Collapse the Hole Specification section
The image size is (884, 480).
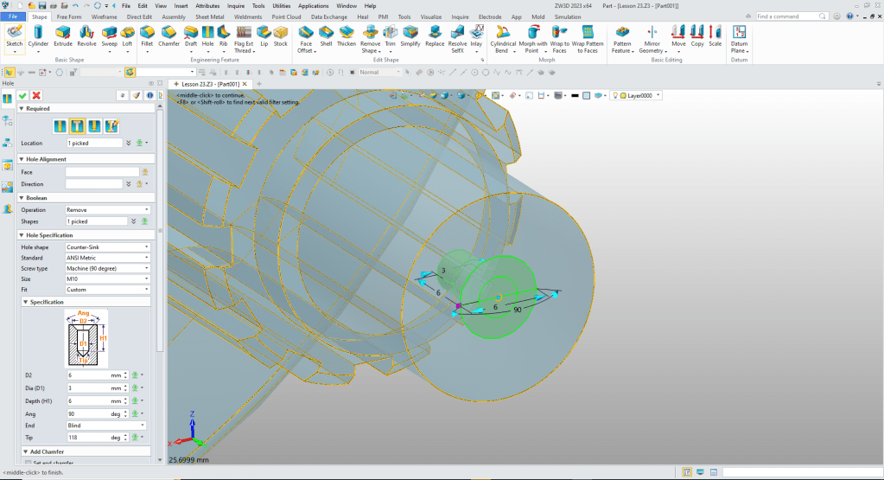click(x=22, y=235)
